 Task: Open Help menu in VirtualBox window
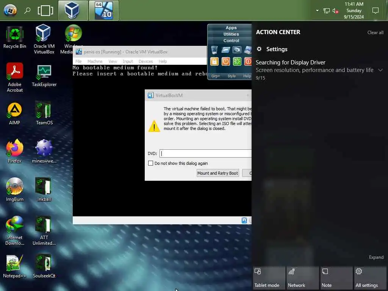pos(163,61)
